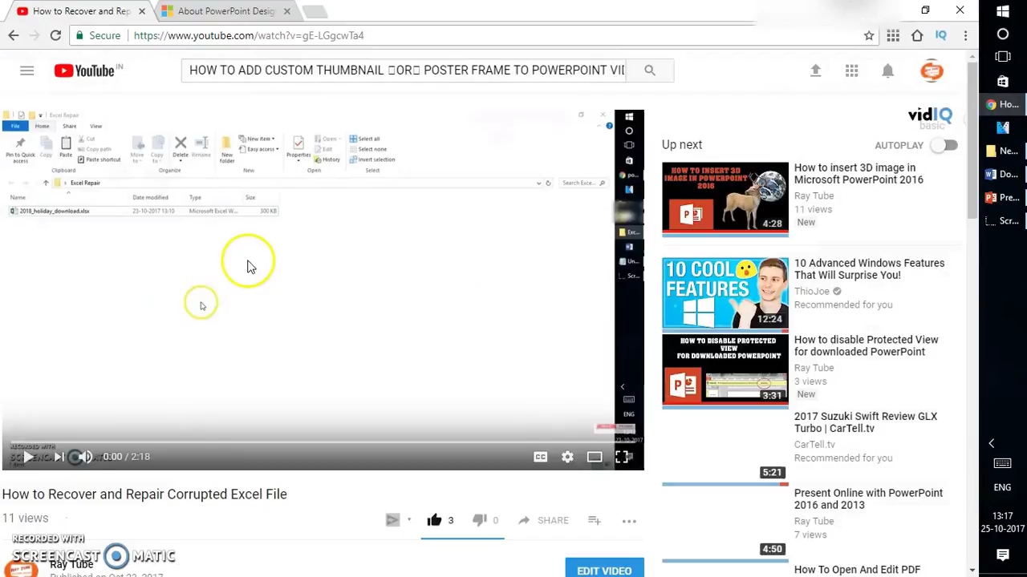Image resolution: width=1027 pixels, height=577 pixels.
Task: Open the PowerPoint taskbar item
Action: pyautogui.click(x=1002, y=197)
